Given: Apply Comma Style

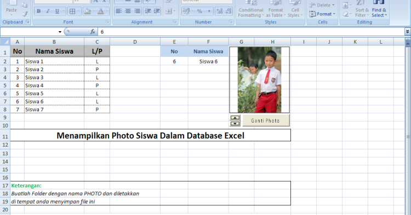Looking at the screenshot, I should [x=209, y=11].
